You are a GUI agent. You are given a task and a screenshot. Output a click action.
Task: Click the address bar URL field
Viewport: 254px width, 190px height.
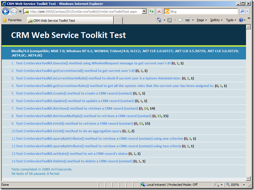click(x=83, y=11)
